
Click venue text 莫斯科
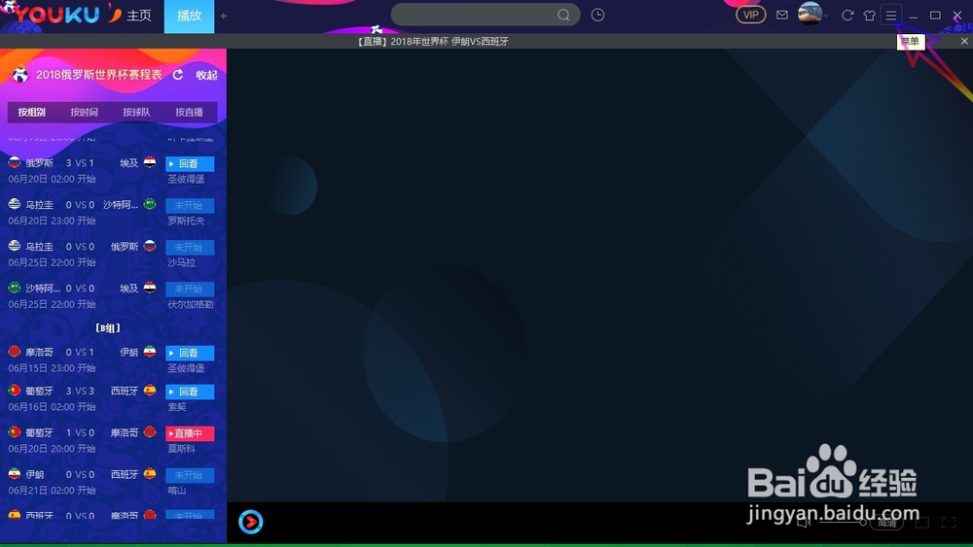pyautogui.click(x=181, y=449)
